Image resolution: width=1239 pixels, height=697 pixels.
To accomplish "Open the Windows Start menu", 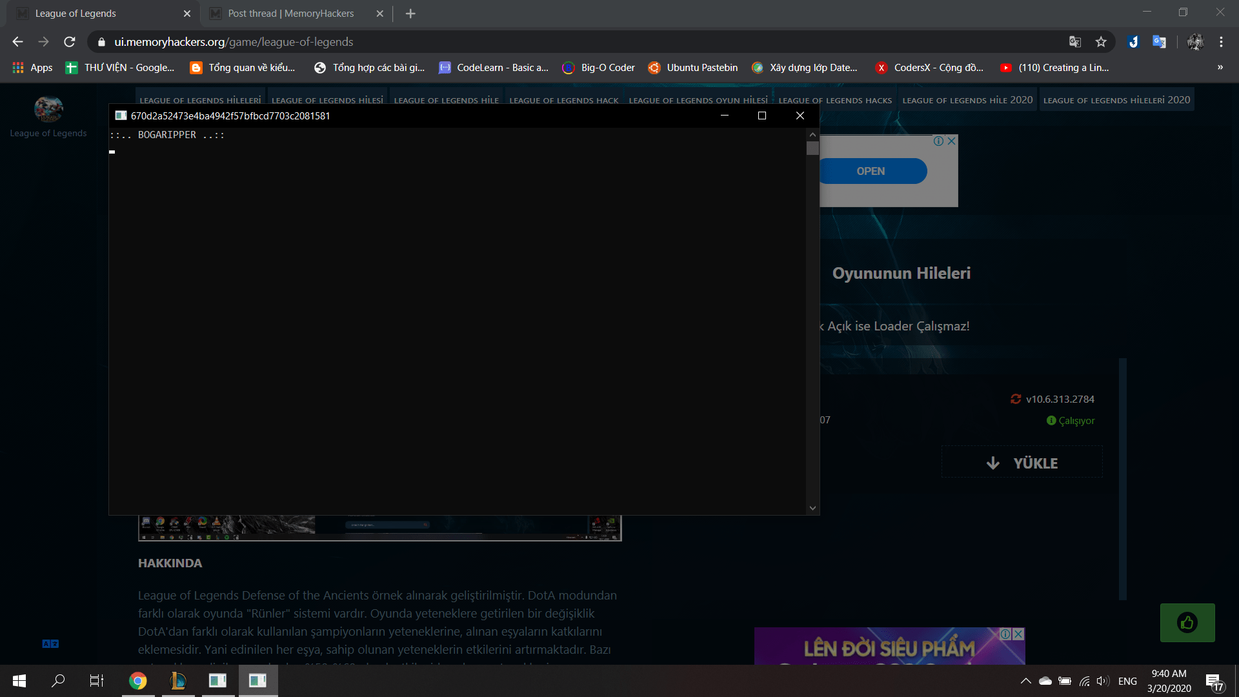I will (19, 681).
